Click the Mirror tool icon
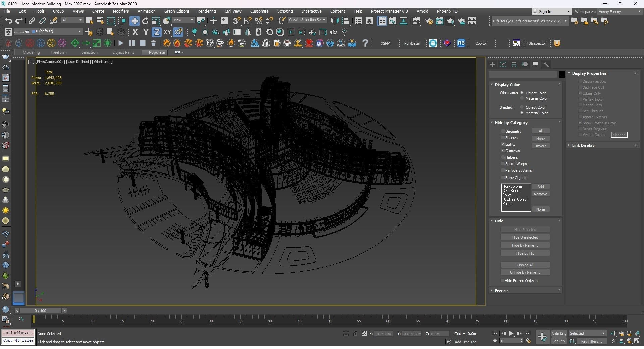 334,21
